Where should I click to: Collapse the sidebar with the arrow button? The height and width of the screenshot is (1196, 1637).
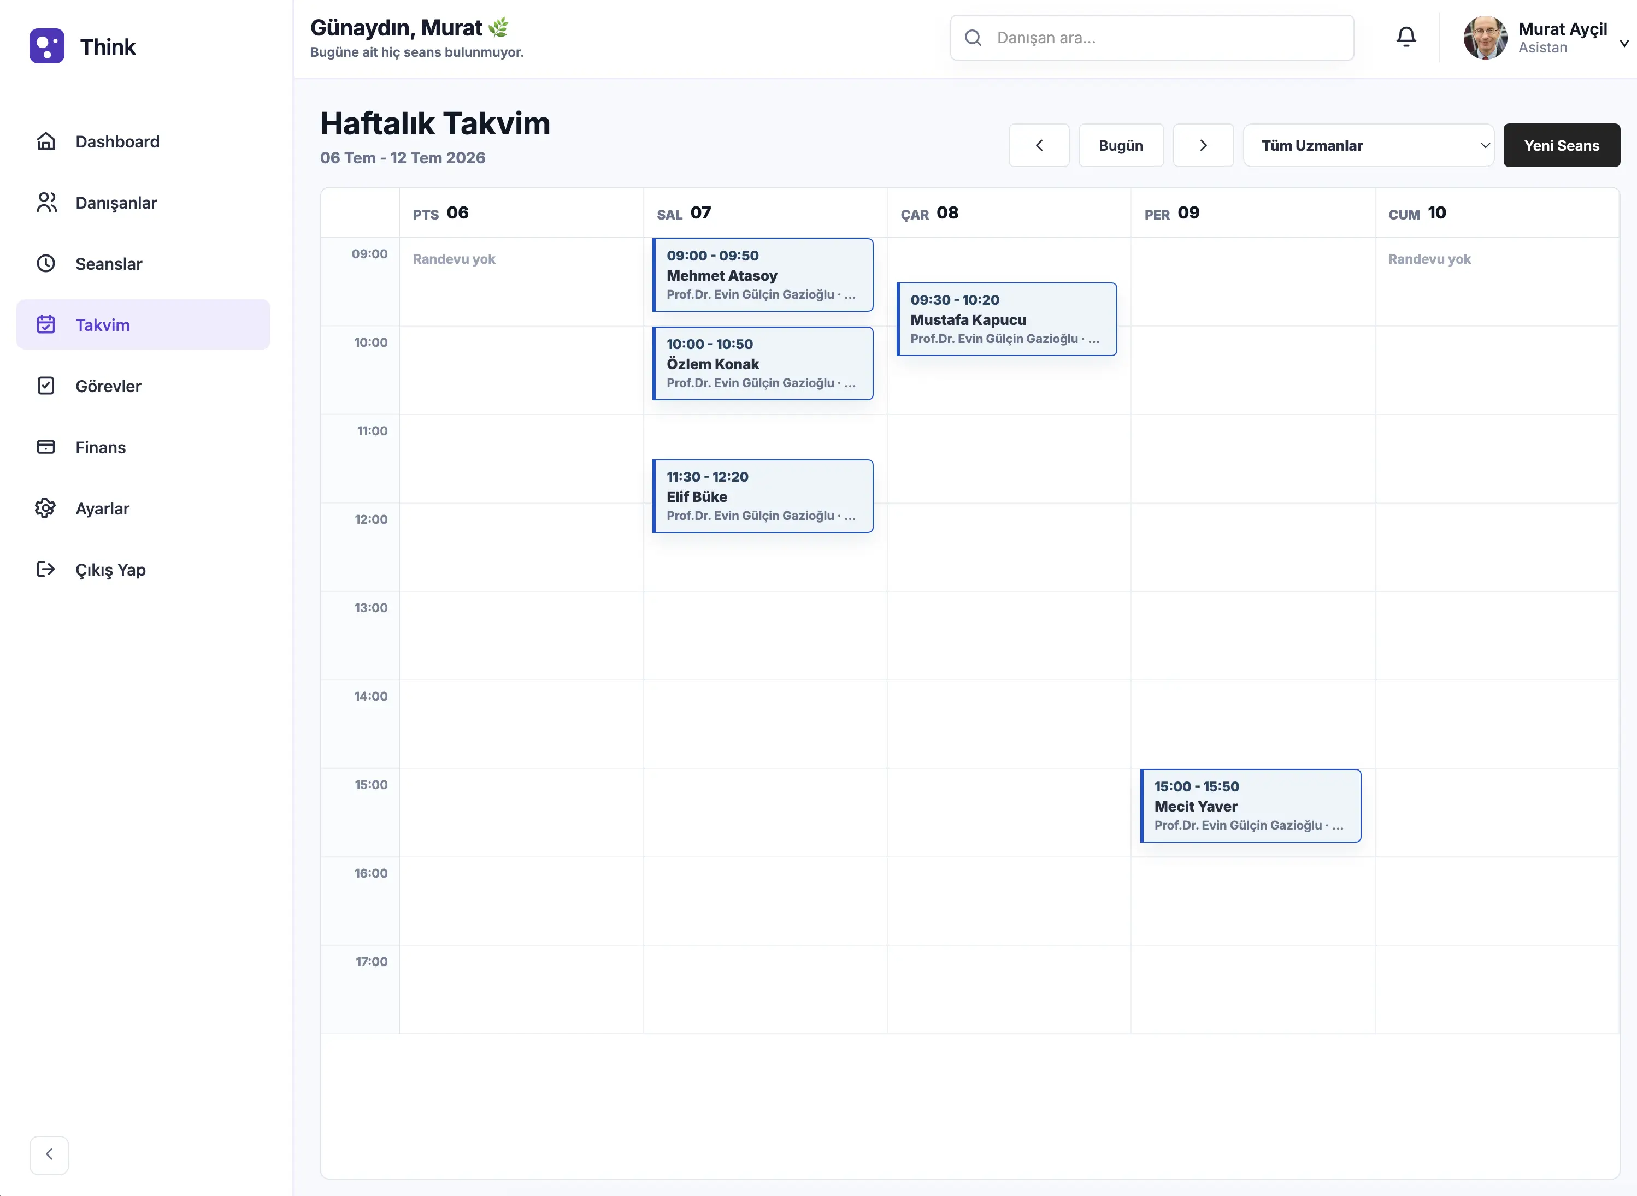pos(49,1154)
